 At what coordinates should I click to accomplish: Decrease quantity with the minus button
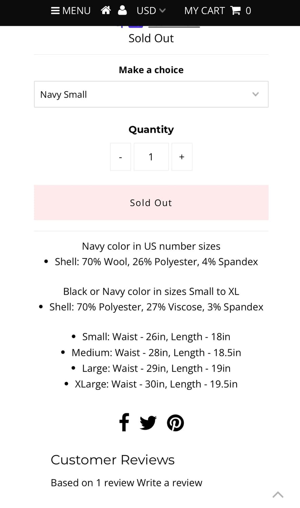pyautogui.click(x=120, y=157)
